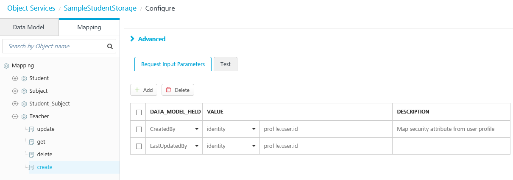Click the get operation document icon

pos(31,142)
